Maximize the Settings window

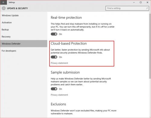141,2
